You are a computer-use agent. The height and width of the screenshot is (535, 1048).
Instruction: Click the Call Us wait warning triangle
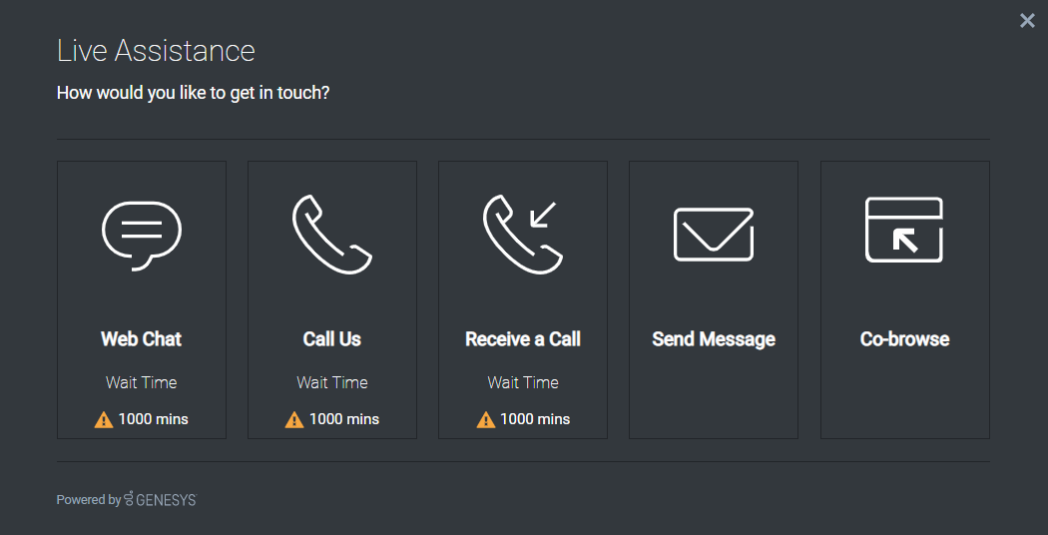[294, 420]
